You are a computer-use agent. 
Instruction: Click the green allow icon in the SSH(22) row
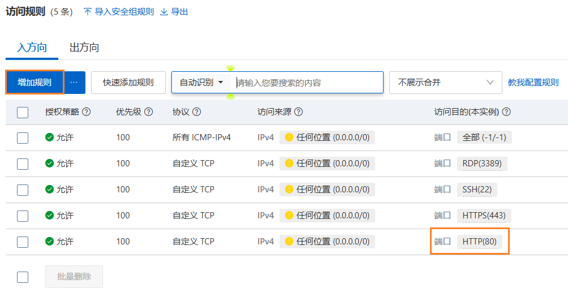click(50, 190)
